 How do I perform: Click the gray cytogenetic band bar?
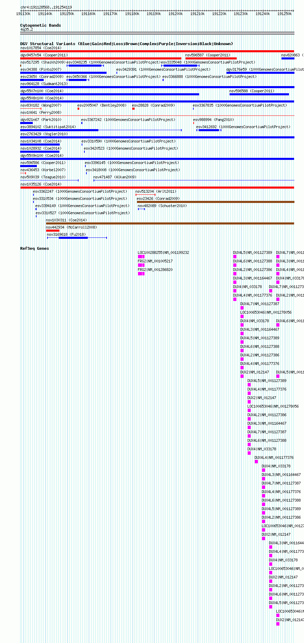tap(157, 33)
